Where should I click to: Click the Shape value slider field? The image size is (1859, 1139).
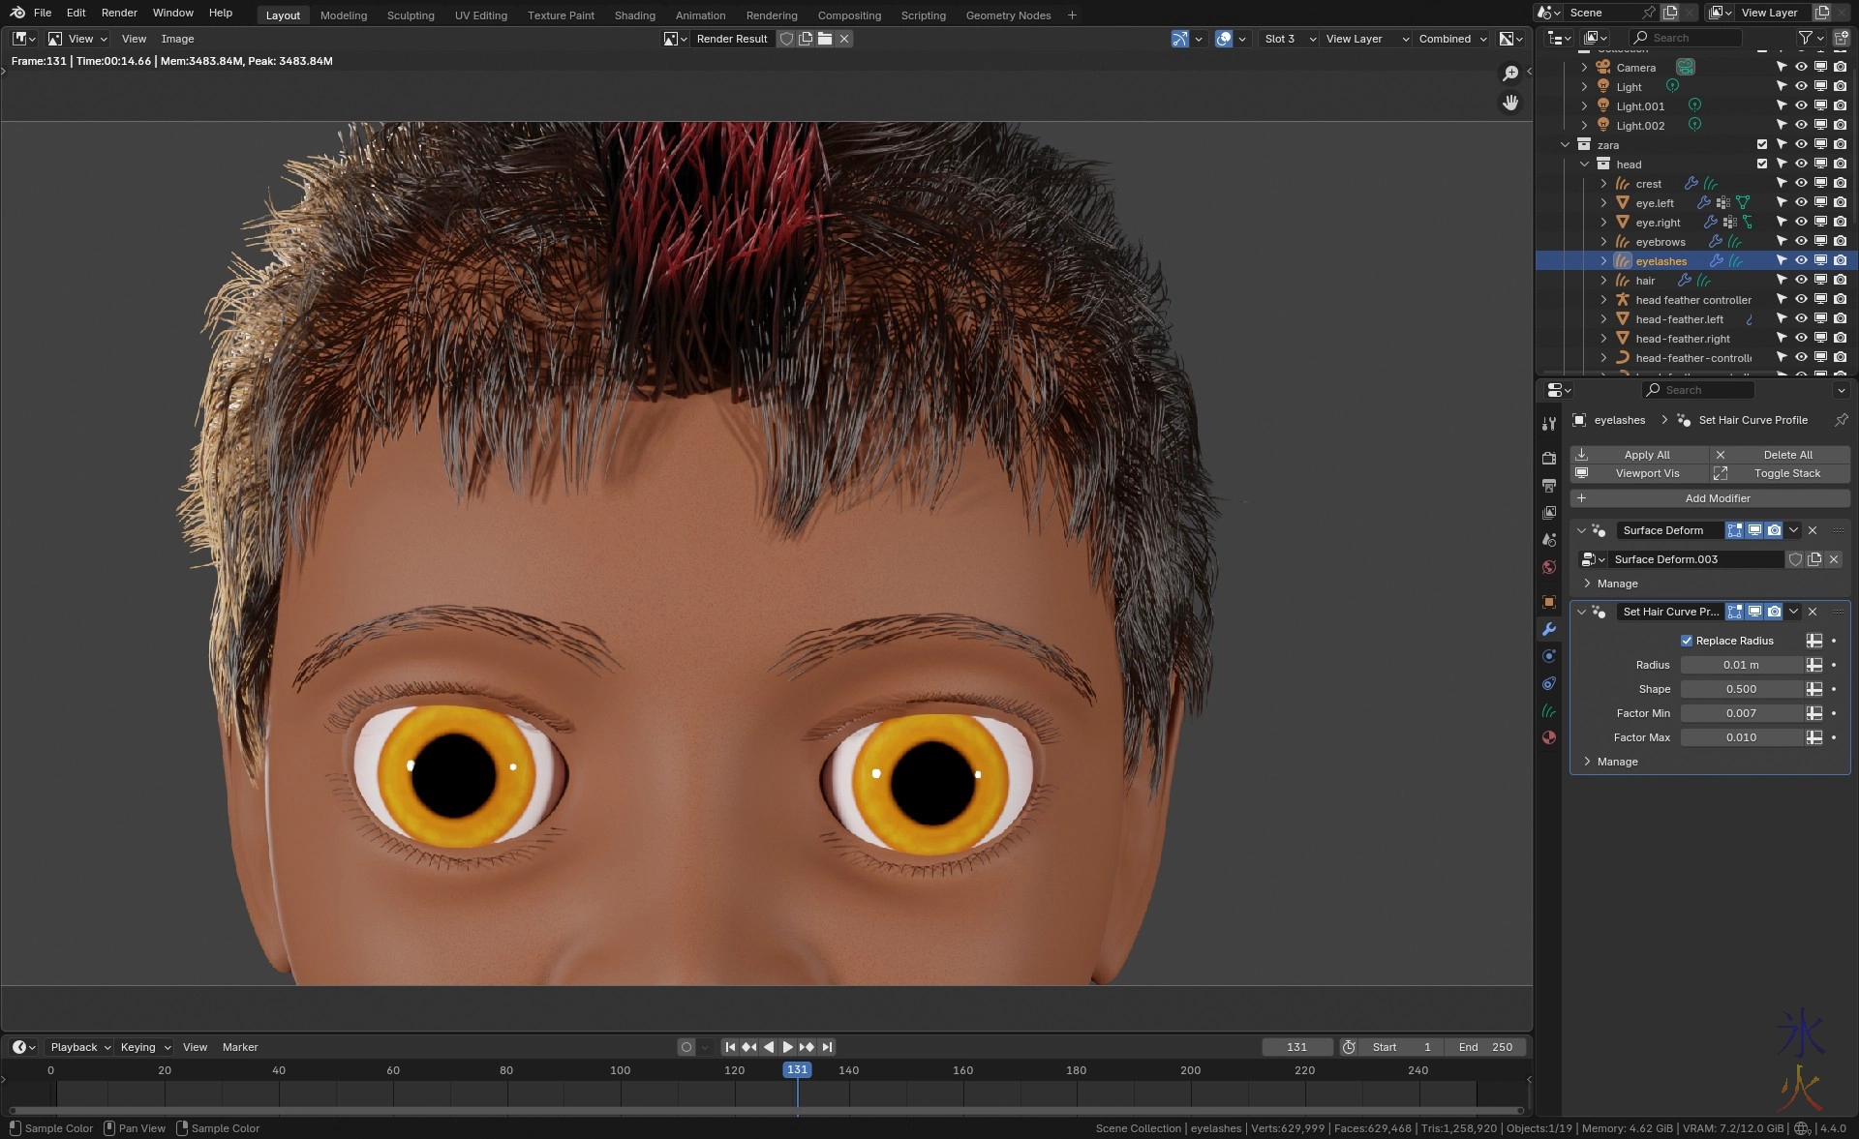coord(1741,689)
